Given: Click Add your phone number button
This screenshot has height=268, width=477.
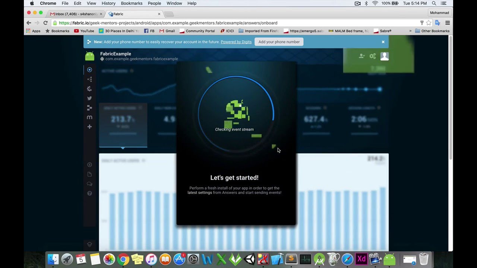Looking at the screenshot, I should point(279,42).
